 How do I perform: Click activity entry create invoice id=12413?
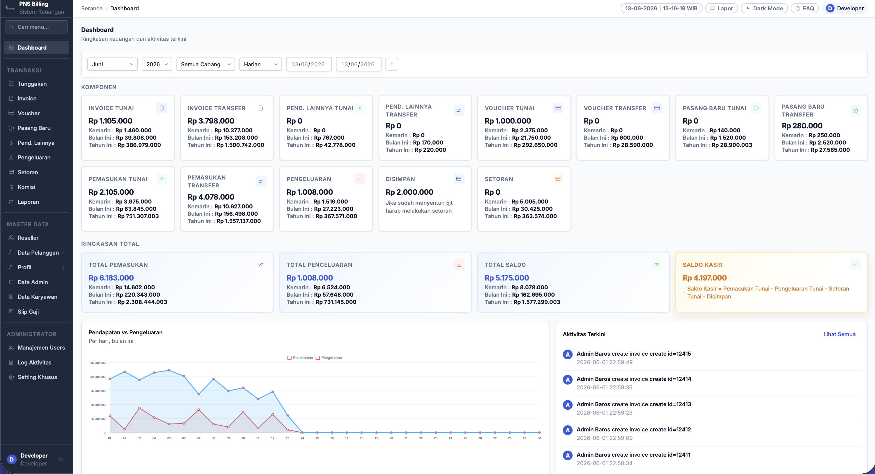[711, 408]
